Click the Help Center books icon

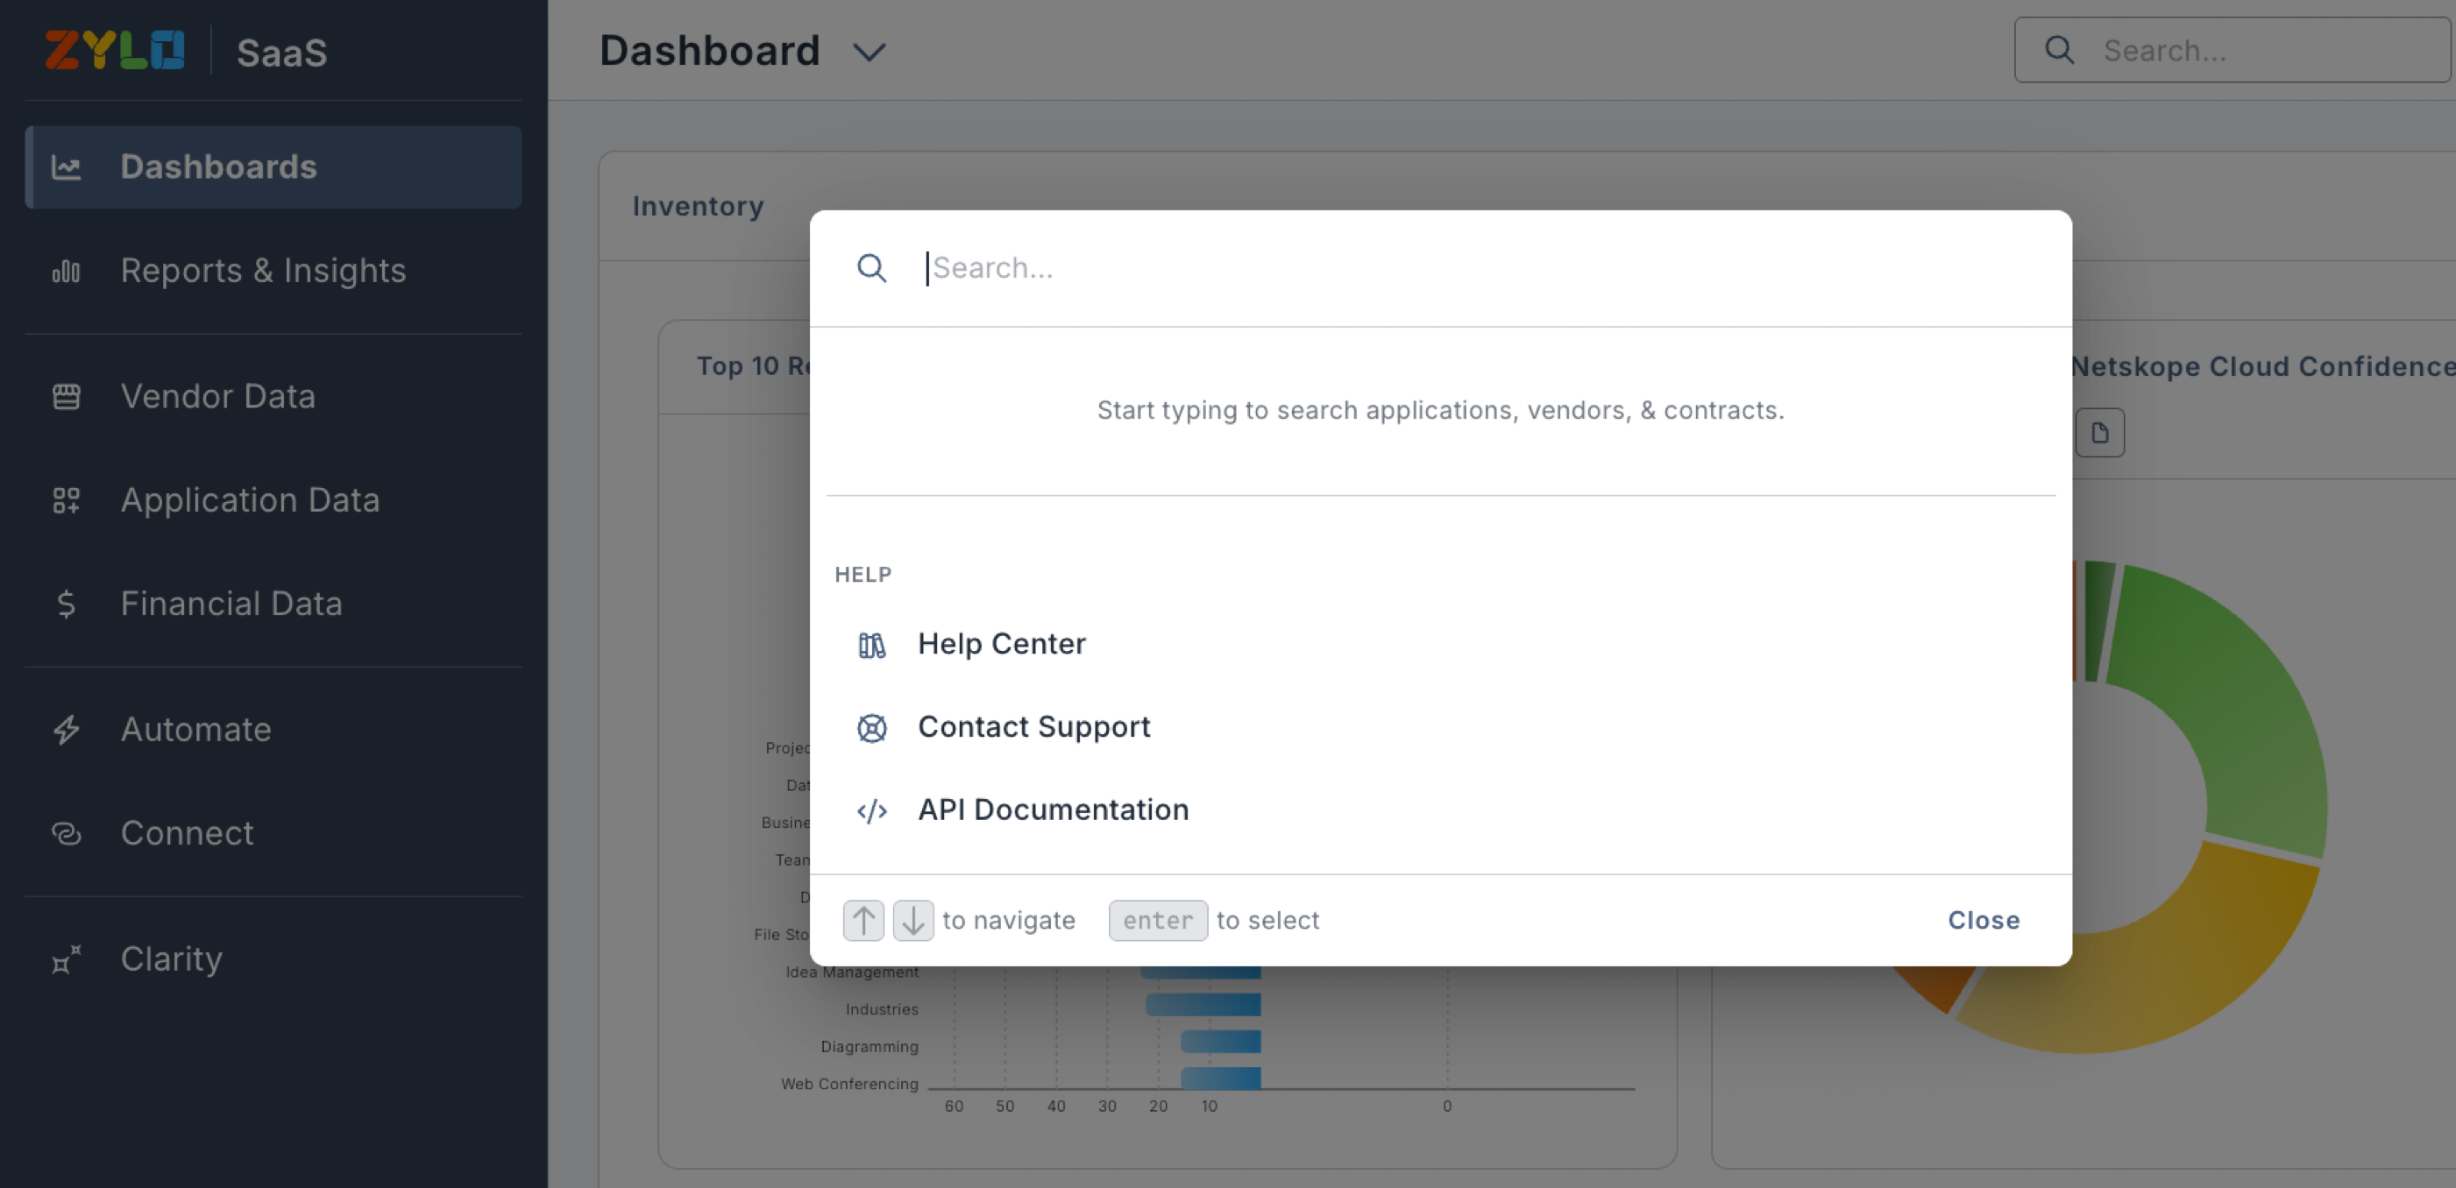(x=871, y=645)
